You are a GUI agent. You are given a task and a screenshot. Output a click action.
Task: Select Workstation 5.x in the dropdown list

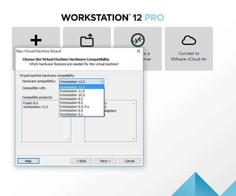(x=81, y=114)
